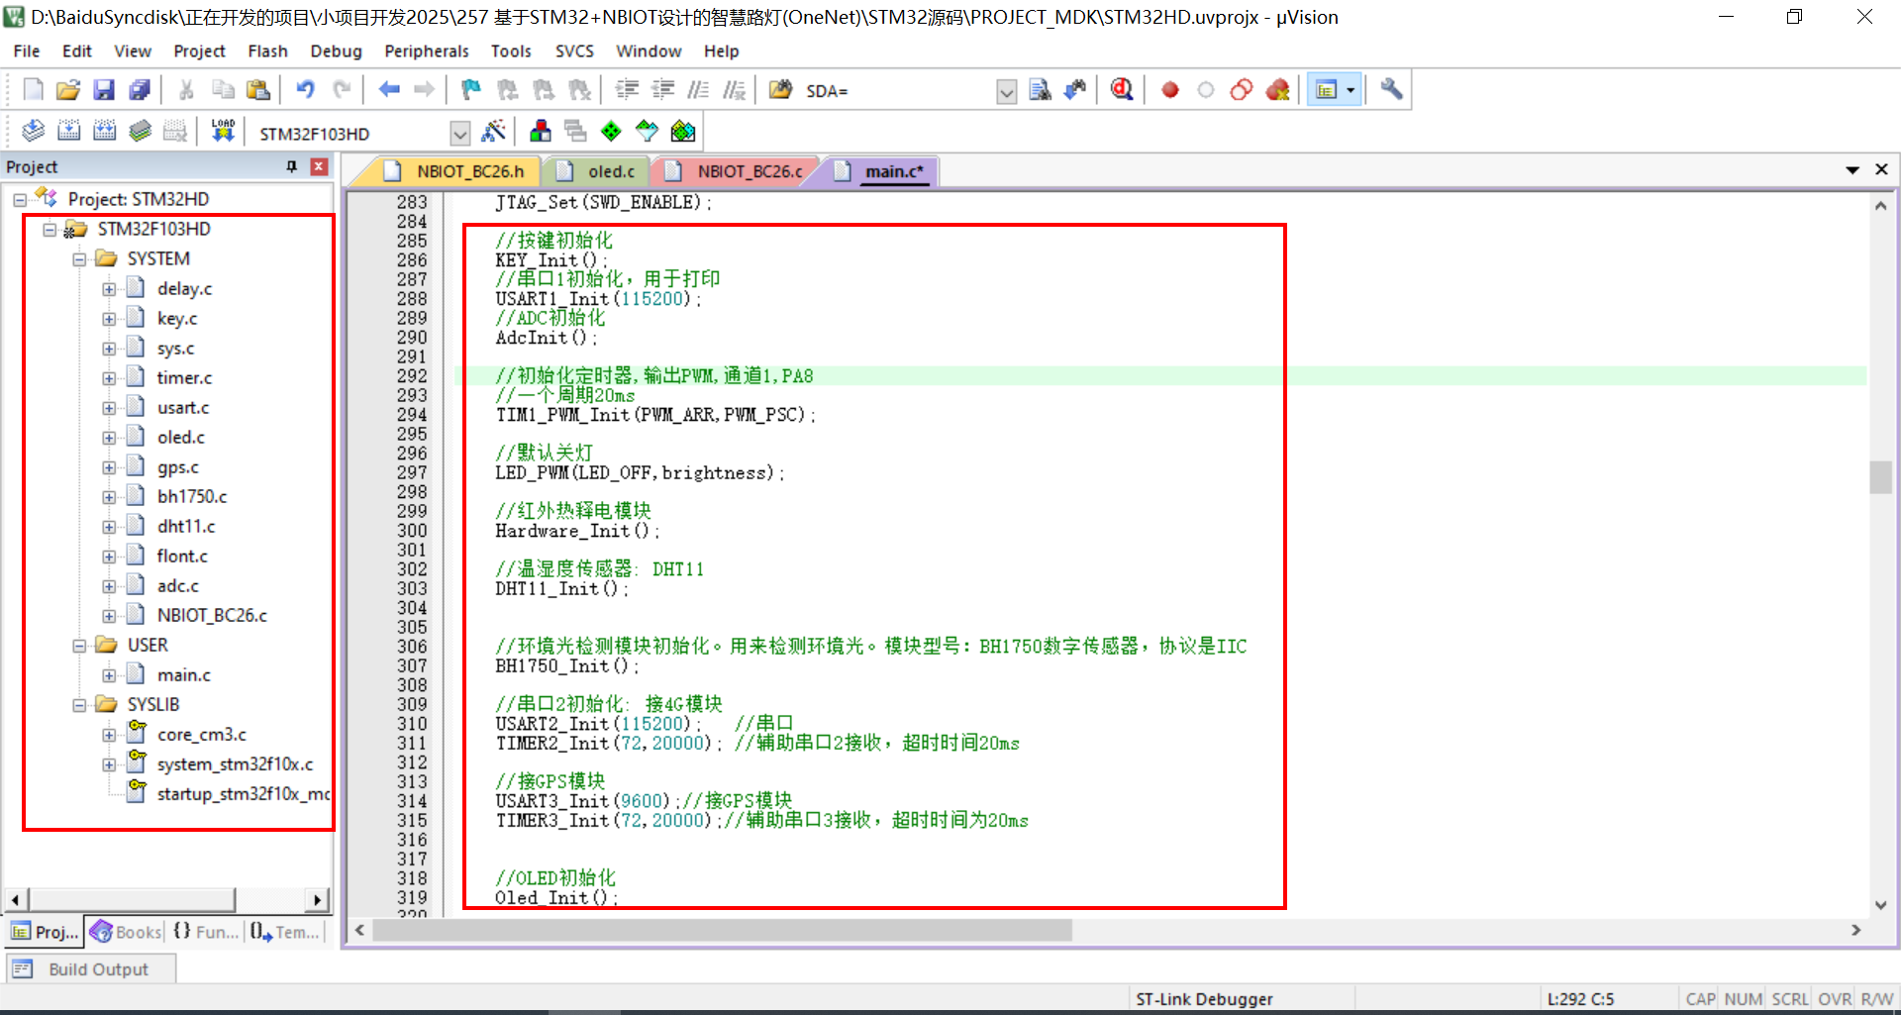Expand the delay.c node
Viewport: 1901px width, 1015px height.
pos(109,289)
